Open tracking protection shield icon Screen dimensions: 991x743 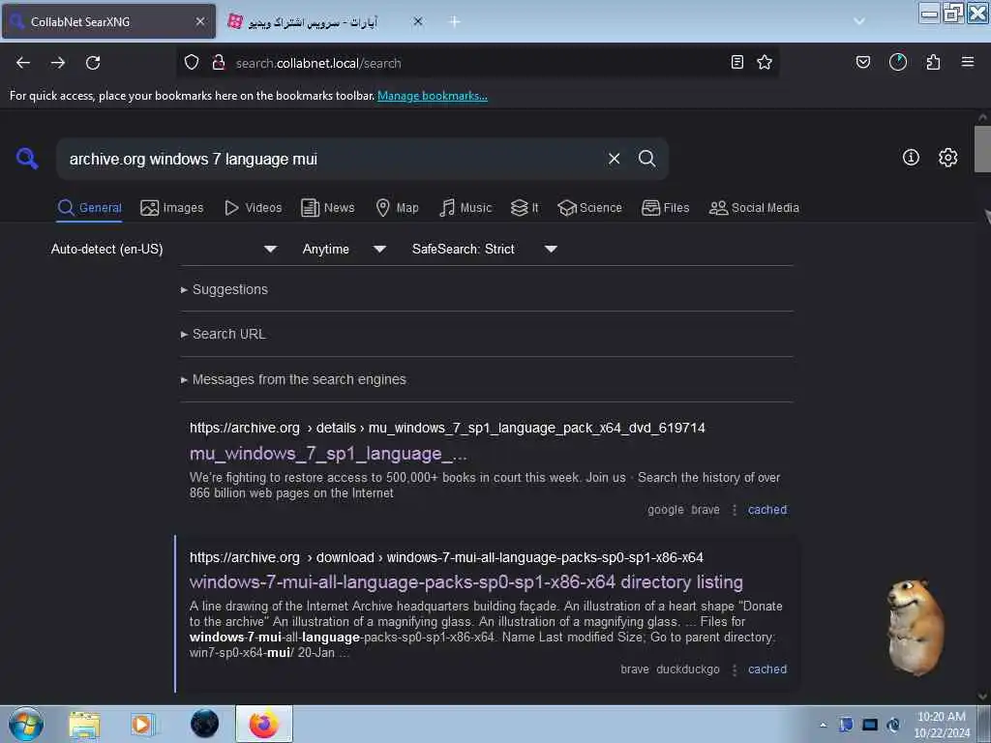192,63
